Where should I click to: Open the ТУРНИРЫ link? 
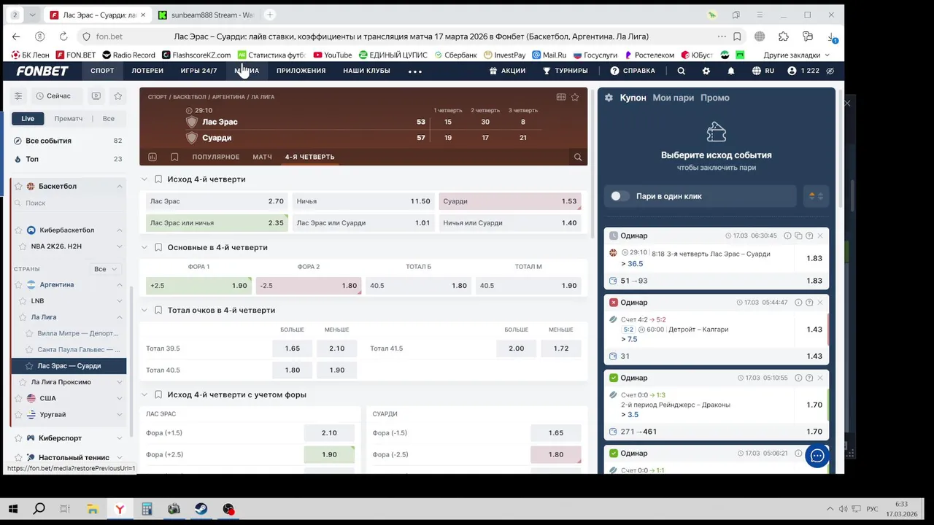[x=566, y=71]
